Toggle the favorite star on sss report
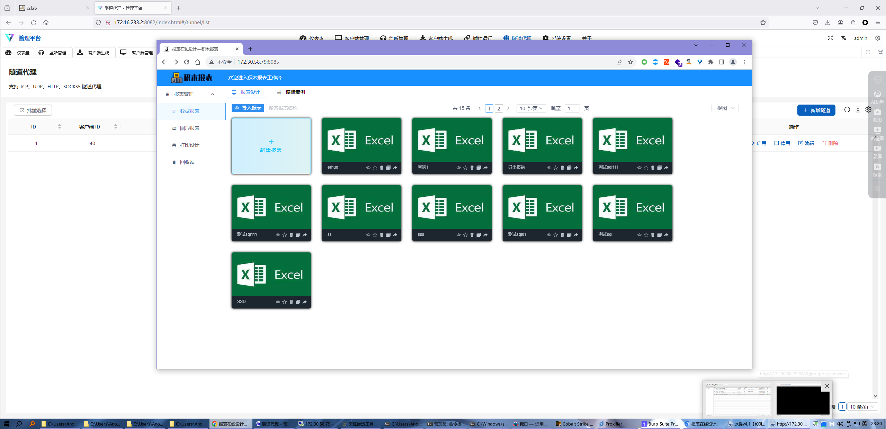The image size is (886, 429). click(465, 235)
